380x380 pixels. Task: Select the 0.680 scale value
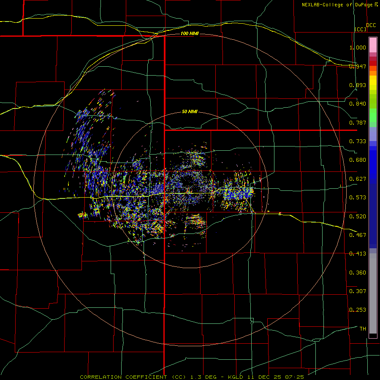tap(358, 160)
